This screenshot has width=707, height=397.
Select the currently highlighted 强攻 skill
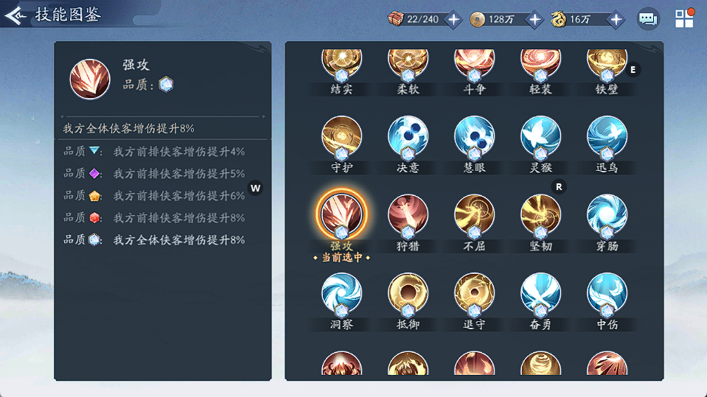click(341, 214)
